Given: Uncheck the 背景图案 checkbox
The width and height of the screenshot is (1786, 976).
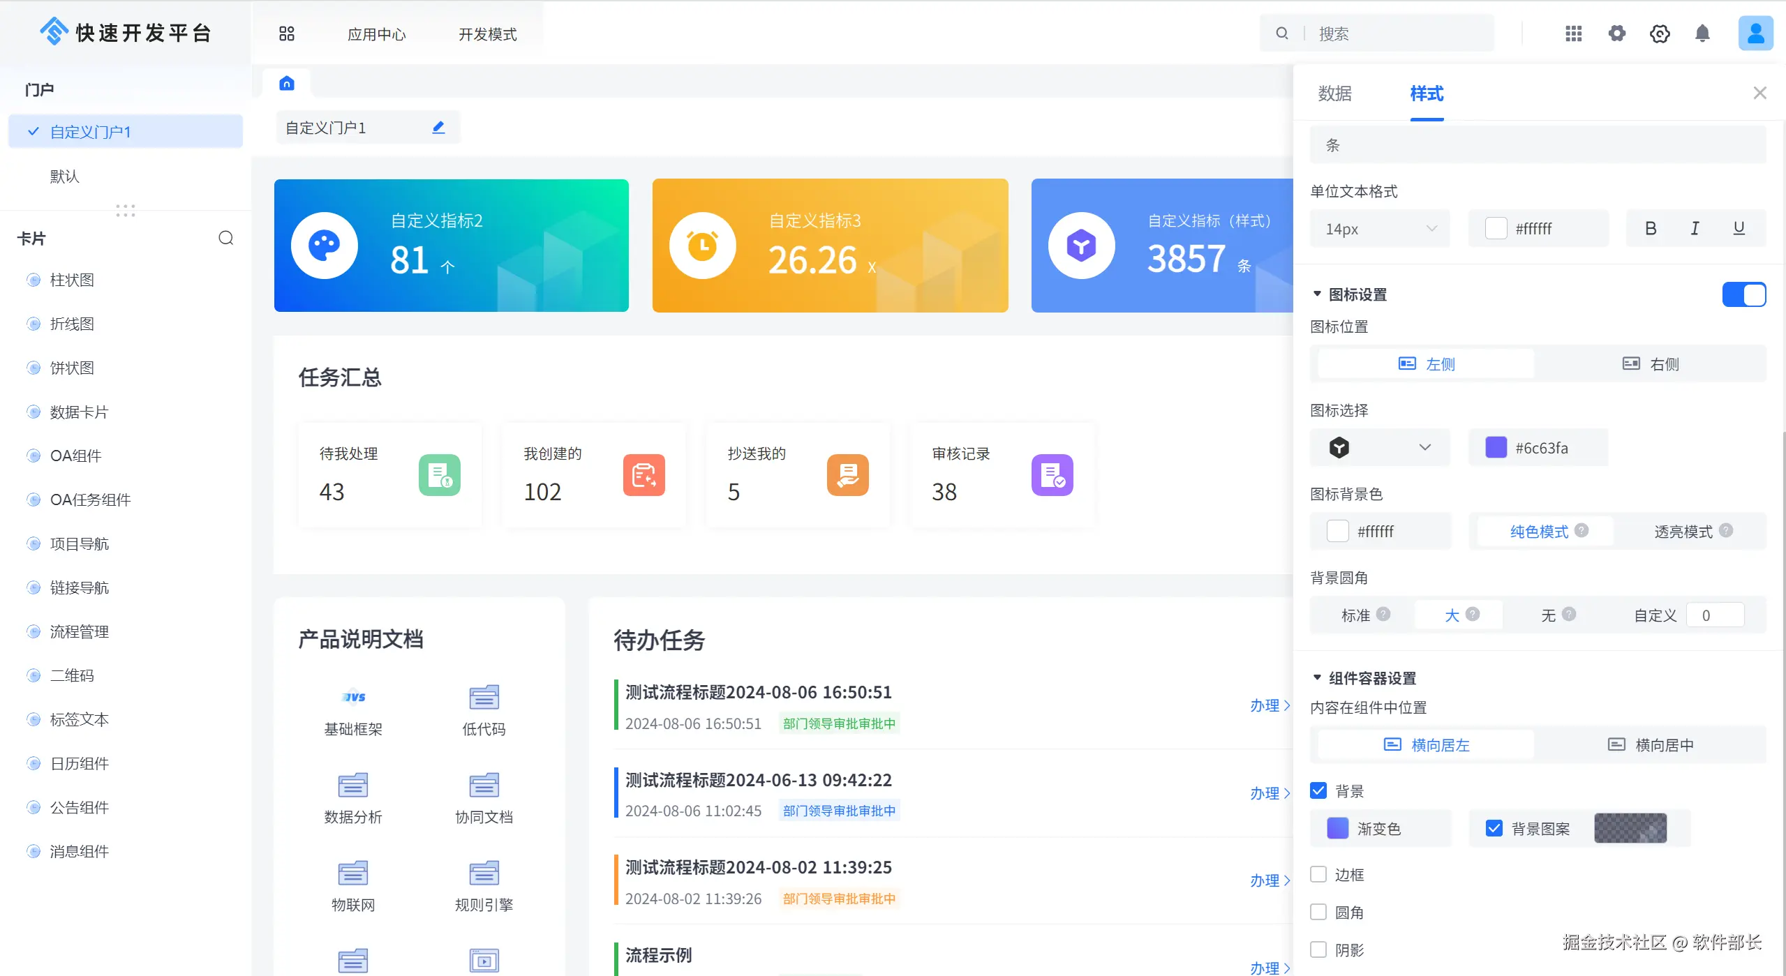Looking at the screenshot, I should point(1494,828).
